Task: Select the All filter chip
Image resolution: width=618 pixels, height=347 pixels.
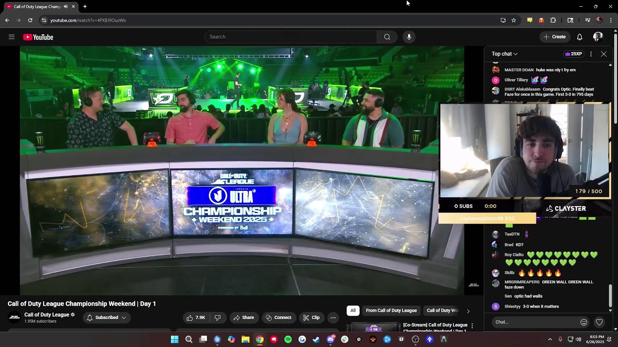Action: click(x=353, y=311)
